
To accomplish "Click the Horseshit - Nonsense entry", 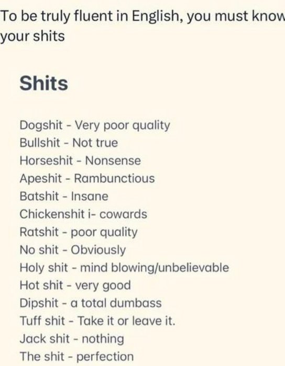I will coord(80,161).
